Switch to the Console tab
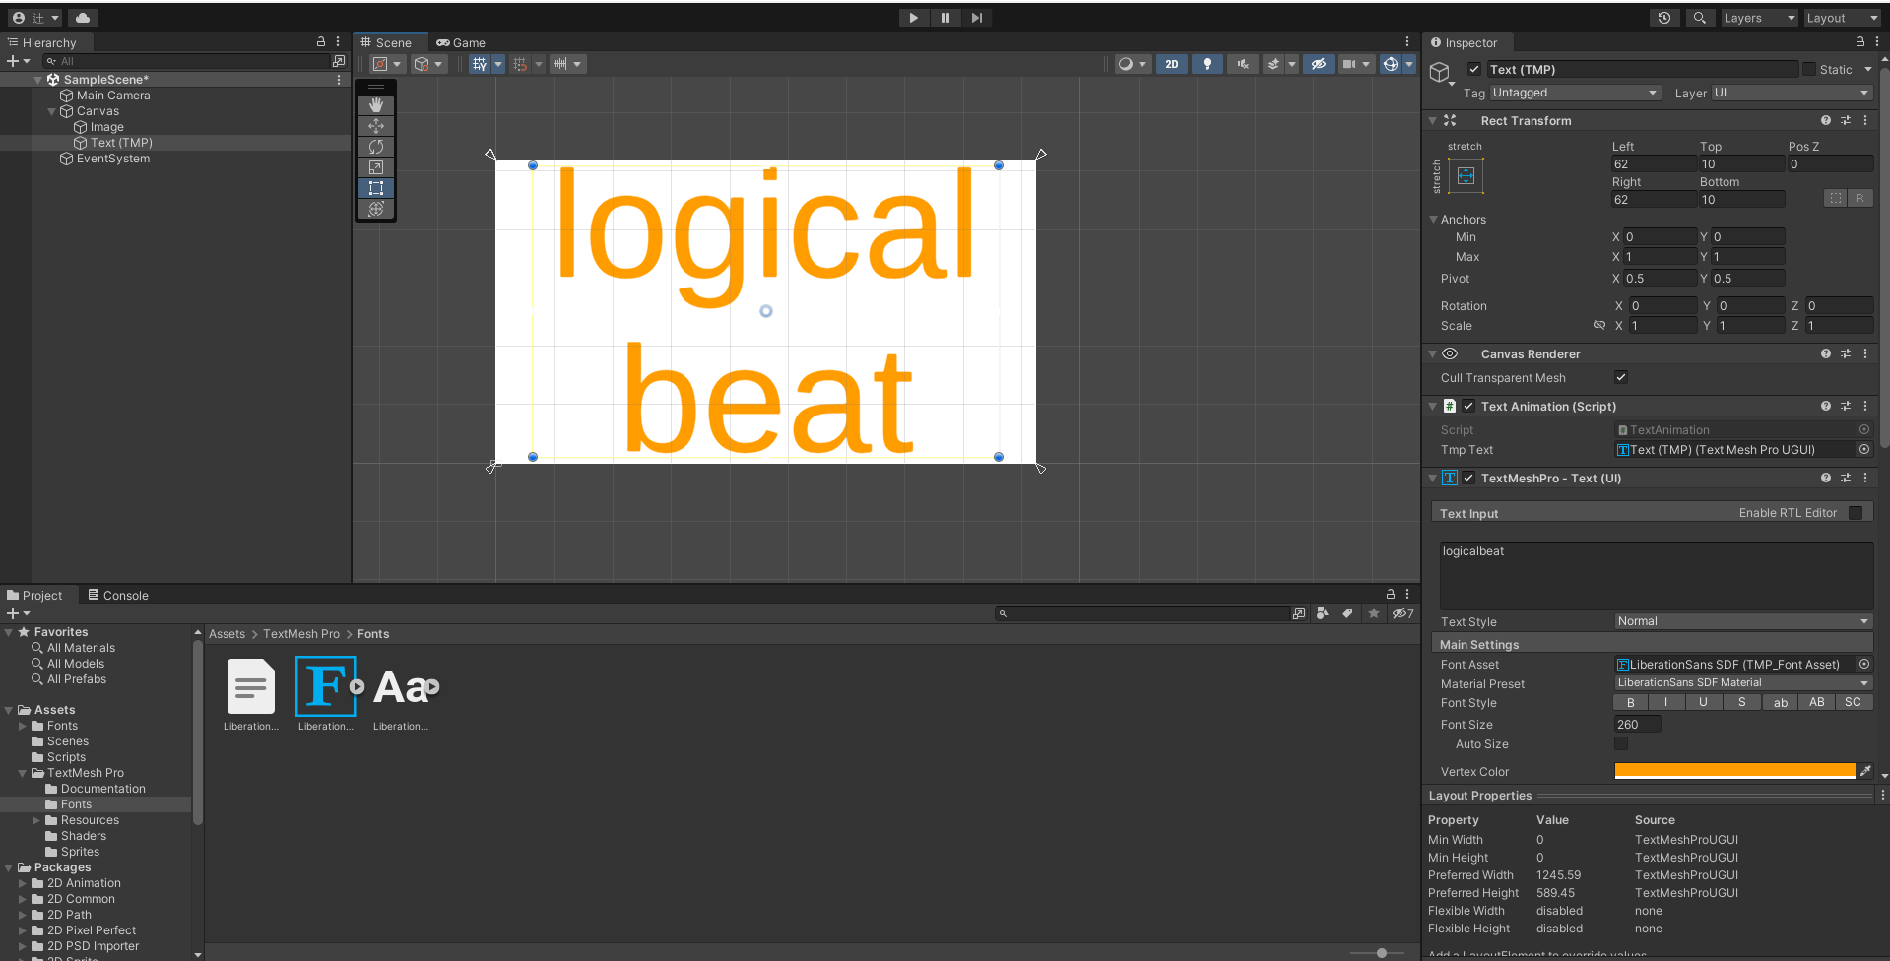The width and height of the screenshot is (1890, 961). coord(125,595)
